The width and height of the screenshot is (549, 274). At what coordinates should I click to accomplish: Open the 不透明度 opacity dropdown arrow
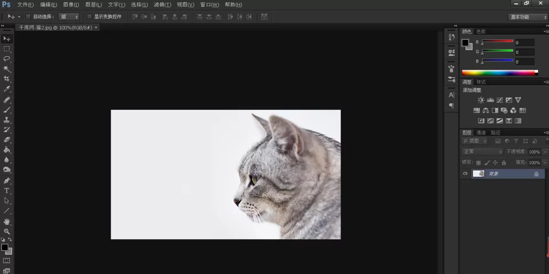545,152
